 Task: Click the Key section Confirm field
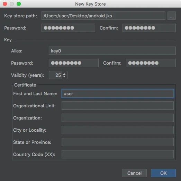pos(151,63)
